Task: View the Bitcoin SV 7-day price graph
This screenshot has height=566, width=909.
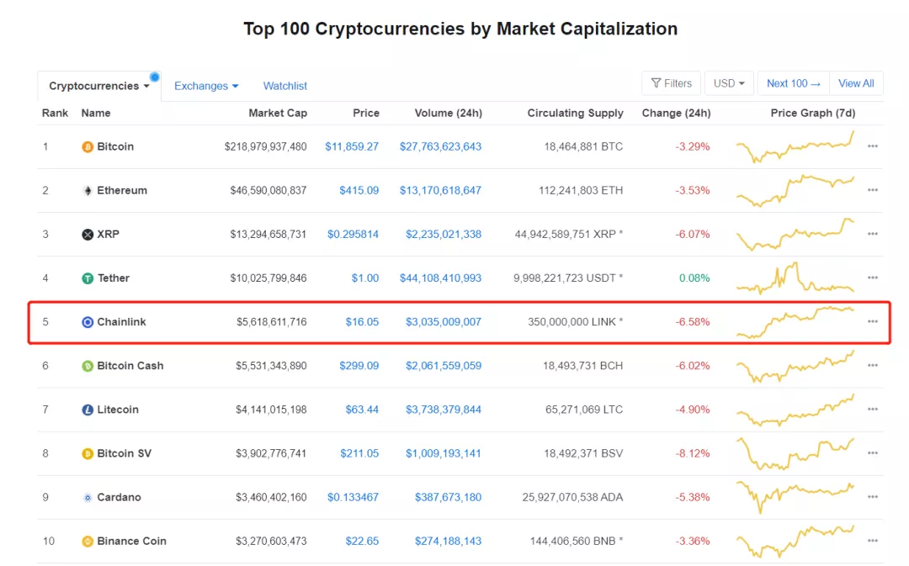Action: 795,453
